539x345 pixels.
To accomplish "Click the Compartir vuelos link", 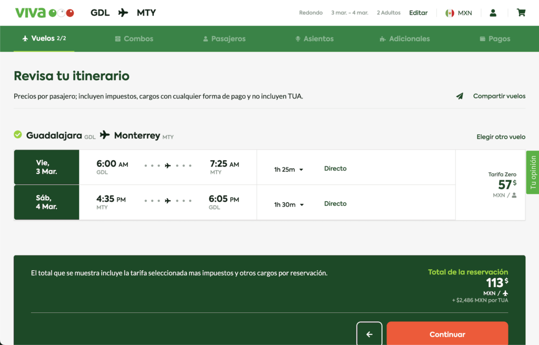I will pyautogui.click(x=499, y=96).
